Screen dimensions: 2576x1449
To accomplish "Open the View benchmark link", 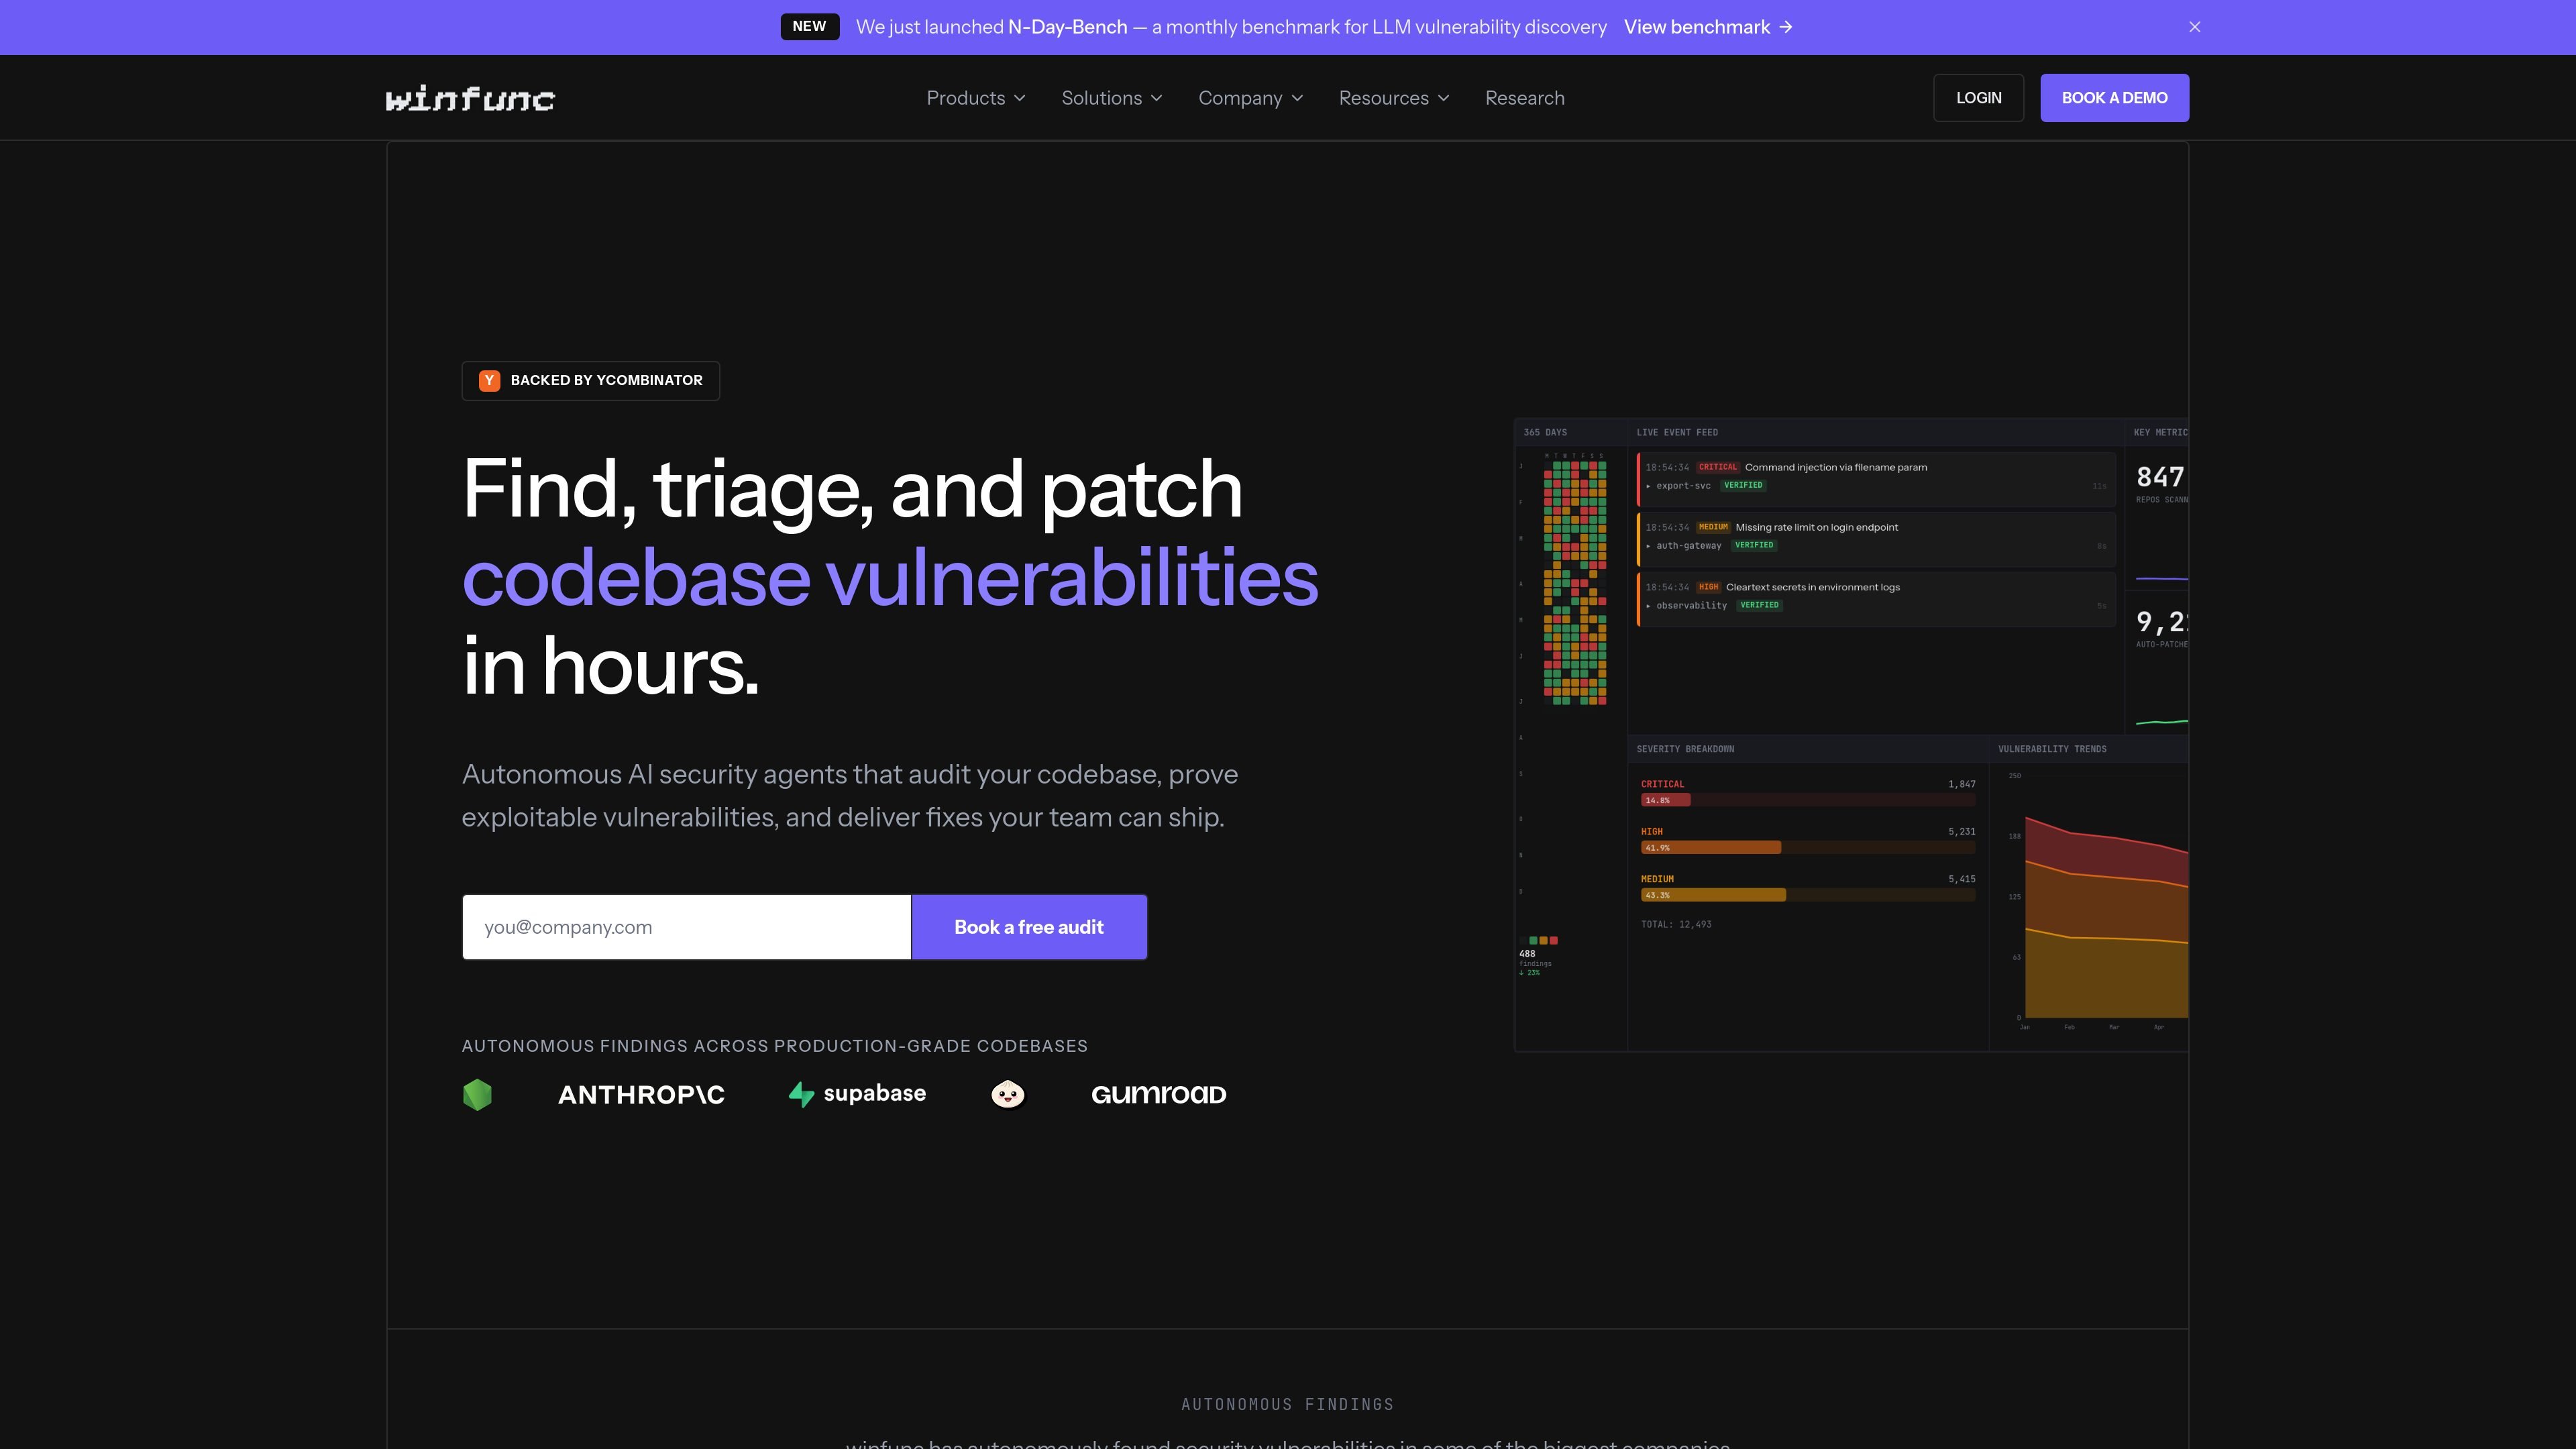I will 1708,27.
